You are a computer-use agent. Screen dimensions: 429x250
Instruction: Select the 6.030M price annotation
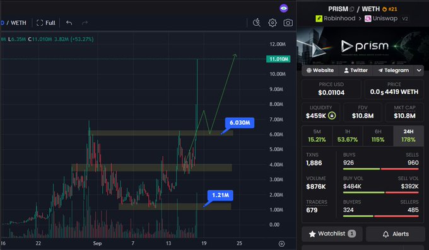[x=240, y=122]
